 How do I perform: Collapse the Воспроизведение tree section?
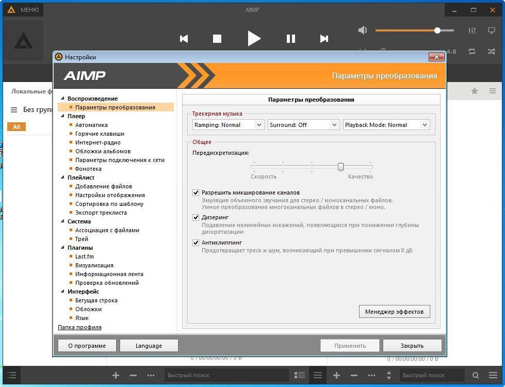[x=62, y=98]
